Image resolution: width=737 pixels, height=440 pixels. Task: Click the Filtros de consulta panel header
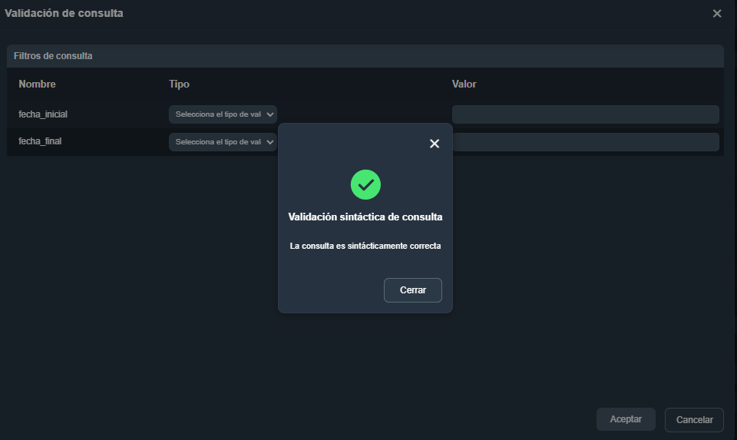coord(53,56)
